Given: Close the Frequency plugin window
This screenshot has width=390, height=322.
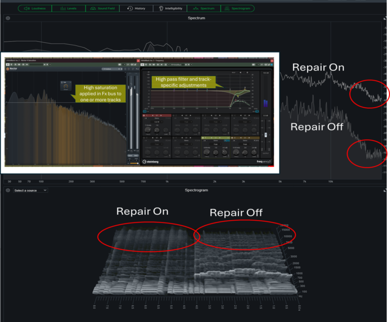Looking at the screenshot, I should click(272, 61).
